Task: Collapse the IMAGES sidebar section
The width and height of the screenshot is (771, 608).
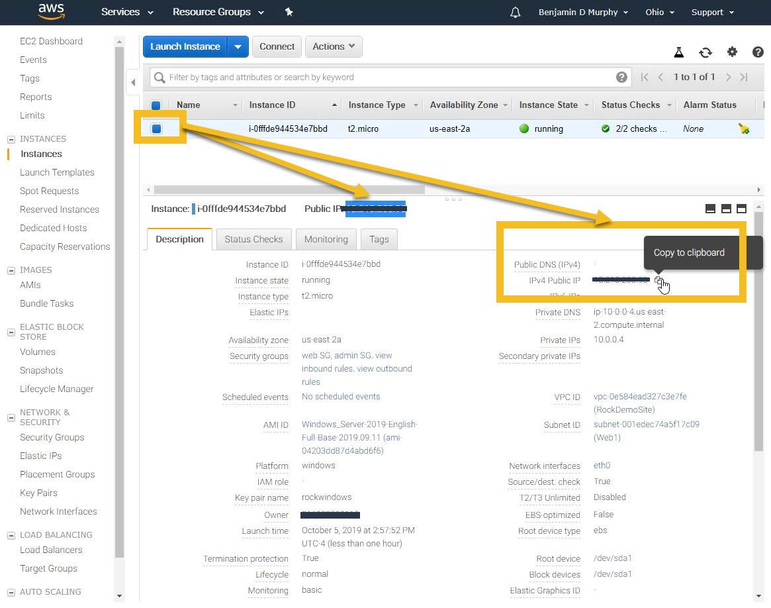Action: tap(11, 270)
